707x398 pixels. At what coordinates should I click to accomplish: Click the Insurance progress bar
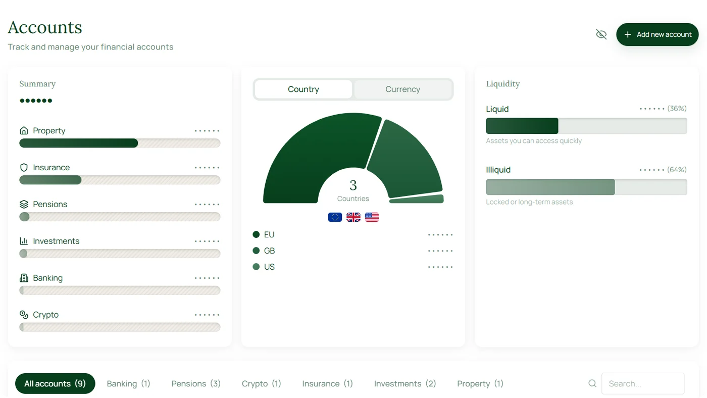click(x=120, y=180)
